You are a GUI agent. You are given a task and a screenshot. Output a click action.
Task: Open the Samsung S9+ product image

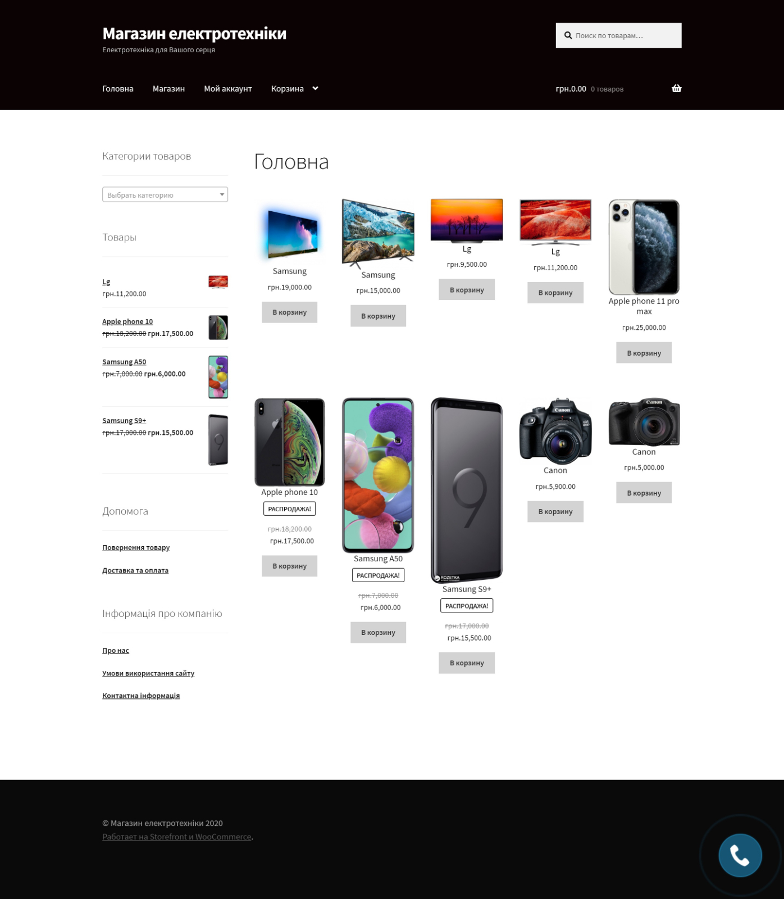(x=467, y=490)
